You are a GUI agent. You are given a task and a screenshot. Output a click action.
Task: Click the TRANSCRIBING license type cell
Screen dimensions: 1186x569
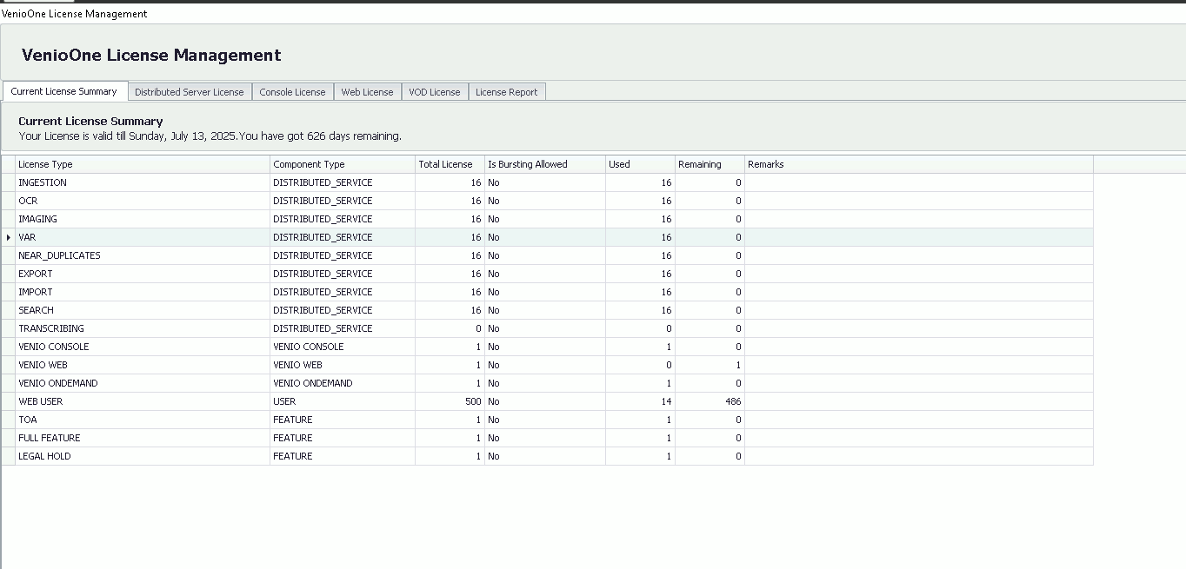click(x=143, y=328)
